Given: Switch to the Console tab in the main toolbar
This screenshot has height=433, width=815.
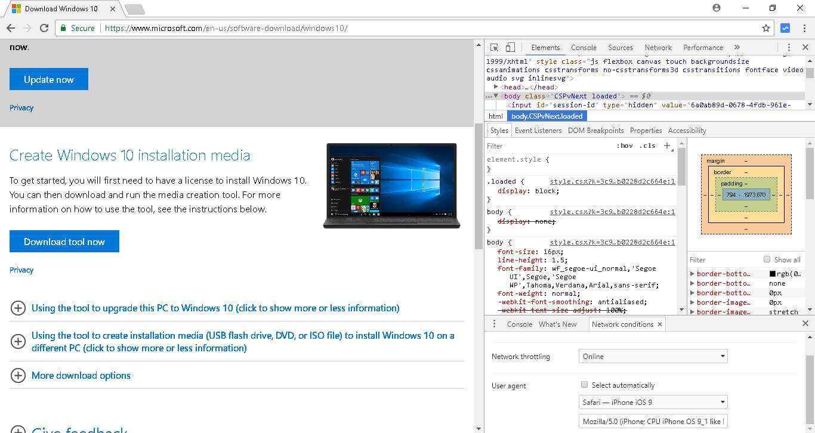Looking at the screenshot, I should pos(584,48).
